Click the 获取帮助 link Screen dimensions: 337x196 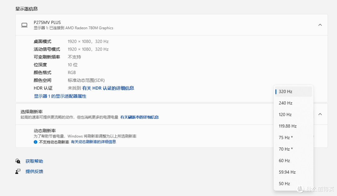pos(34,161)
